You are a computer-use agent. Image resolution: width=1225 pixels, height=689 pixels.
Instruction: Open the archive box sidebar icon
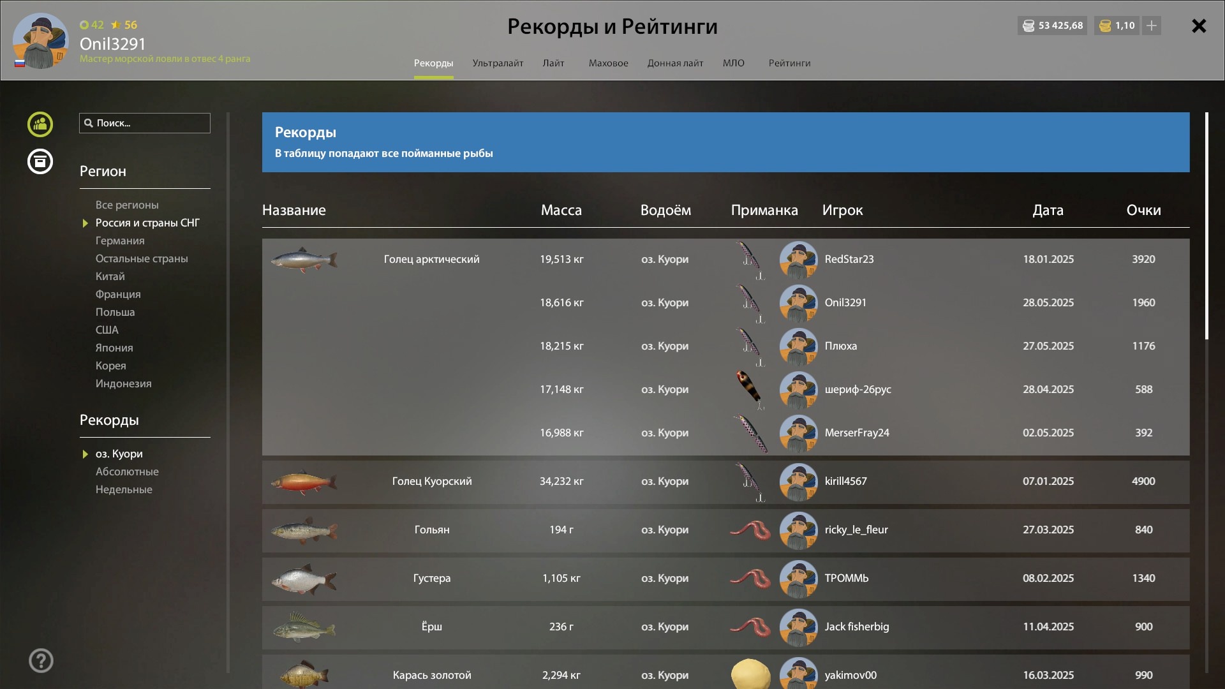pyautogui.click(x=40, y=161)
